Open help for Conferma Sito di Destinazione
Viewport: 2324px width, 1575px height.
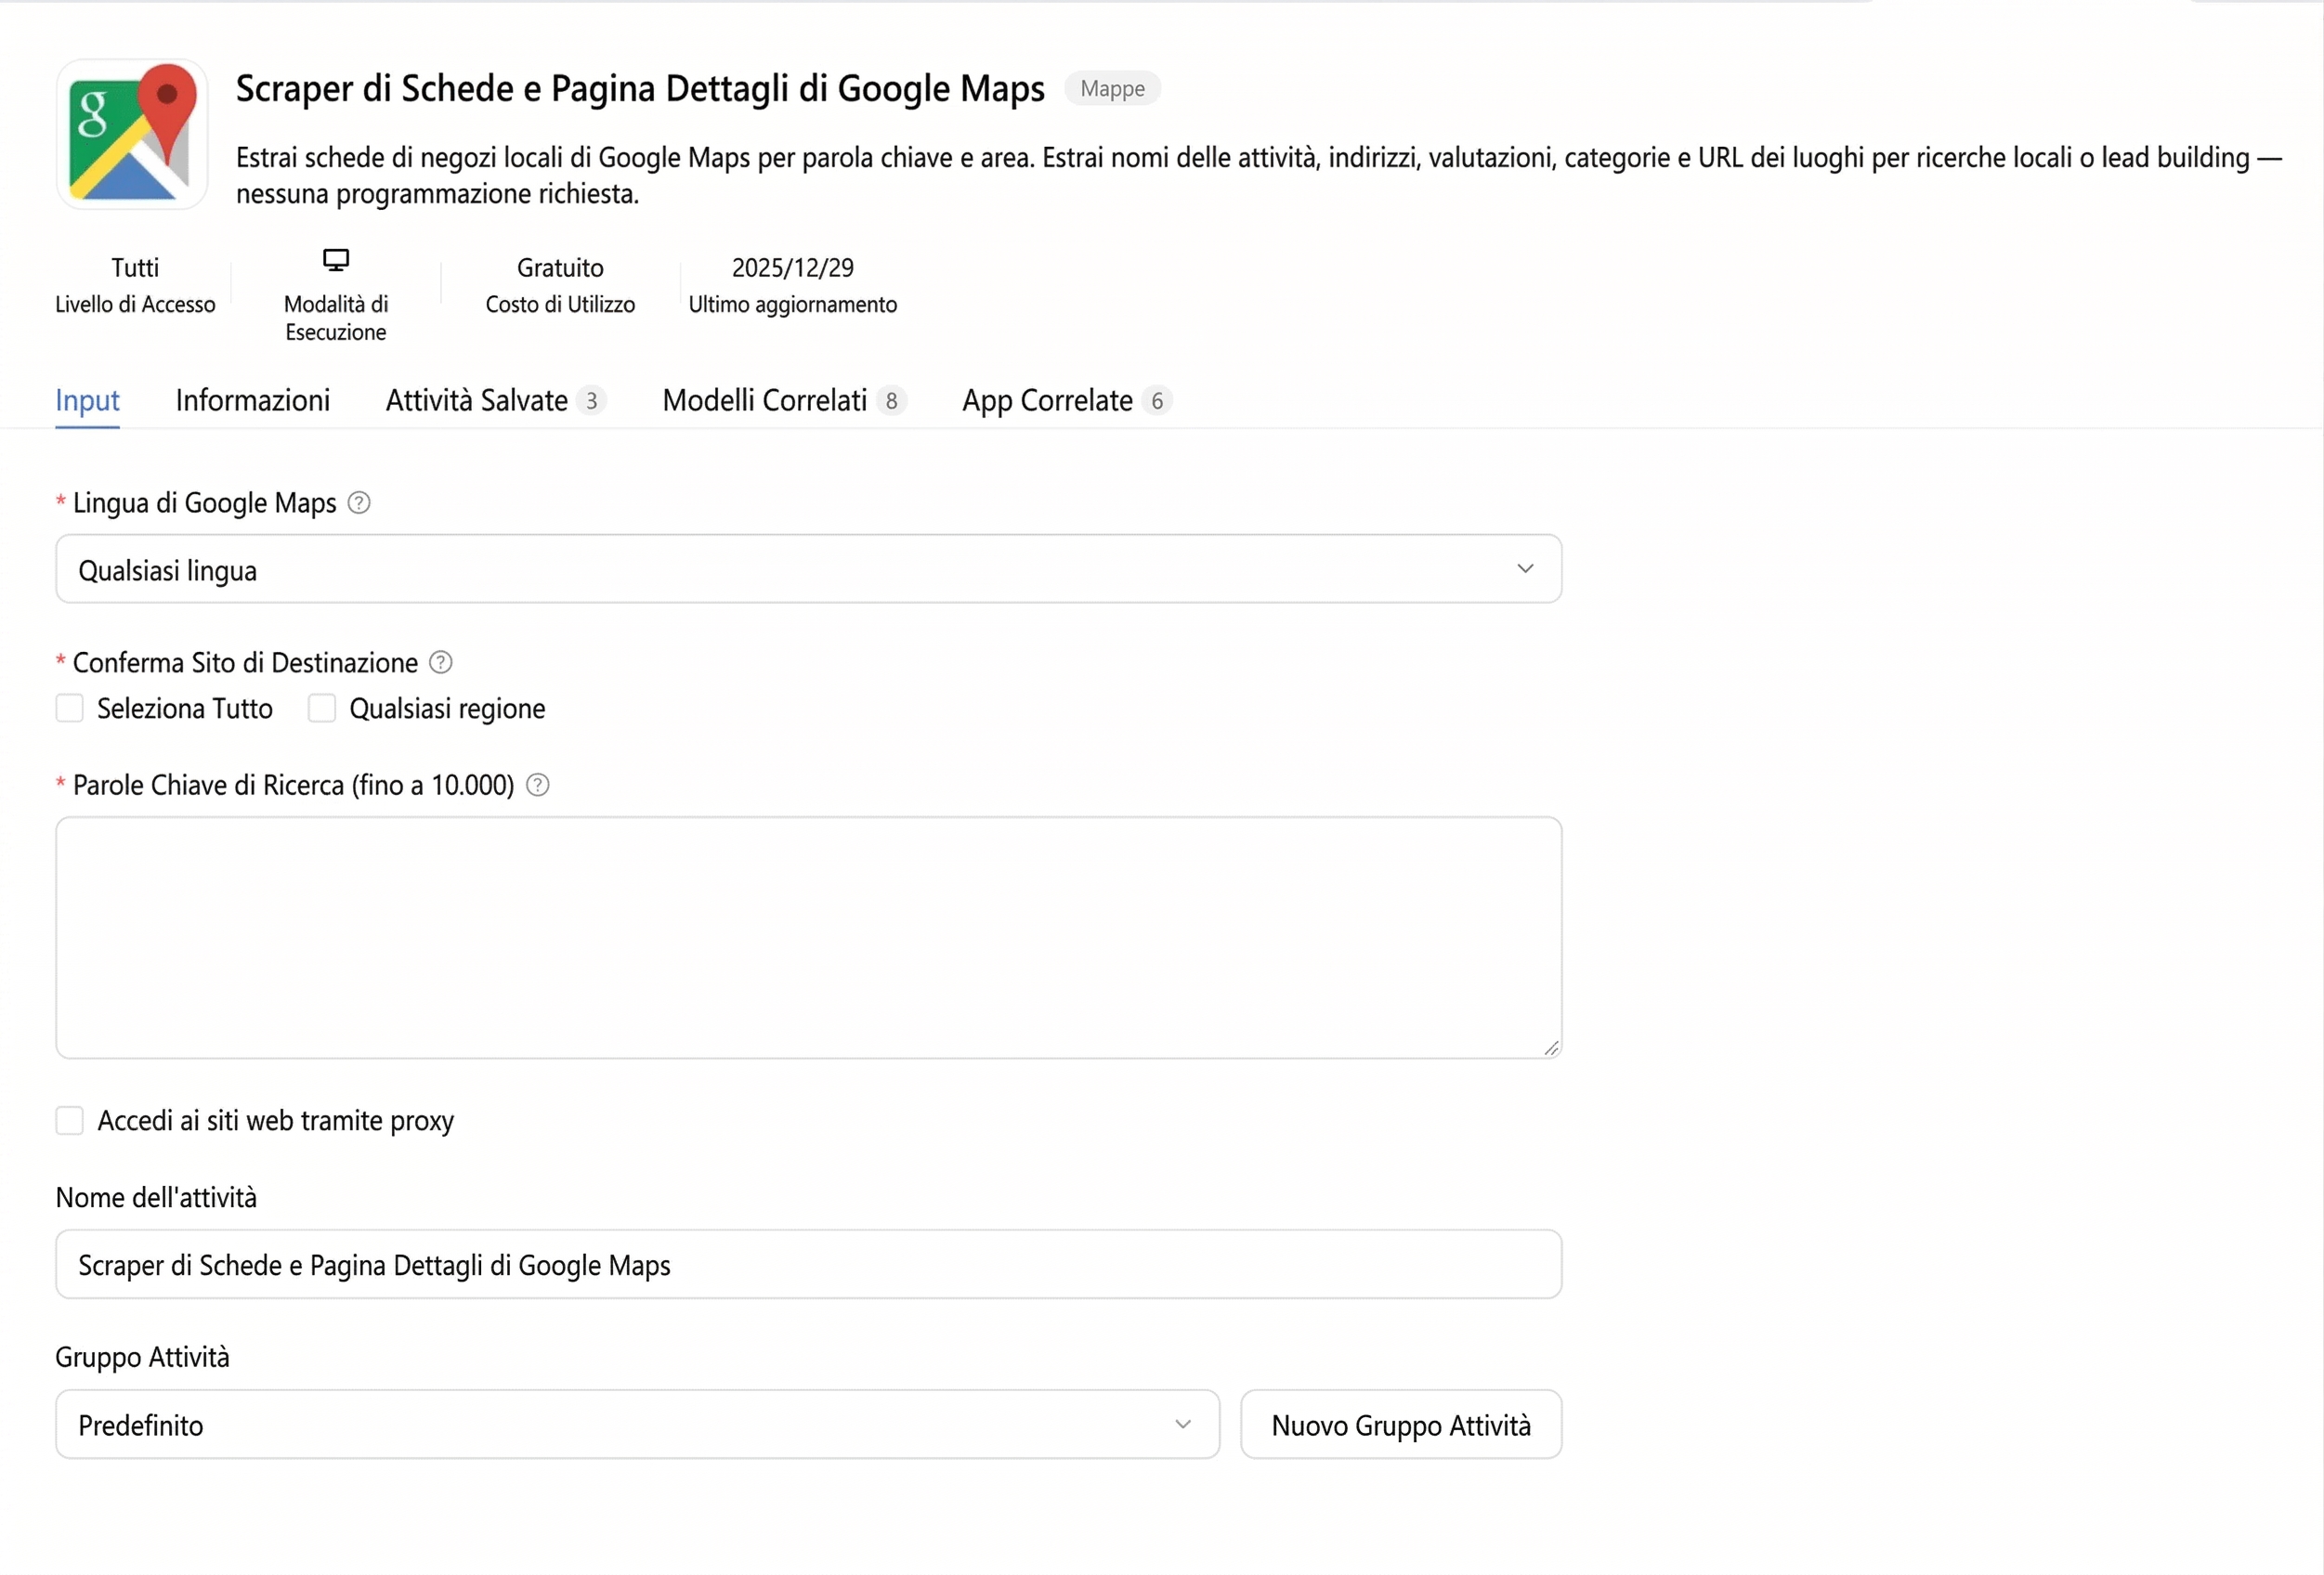pos(441,663)
